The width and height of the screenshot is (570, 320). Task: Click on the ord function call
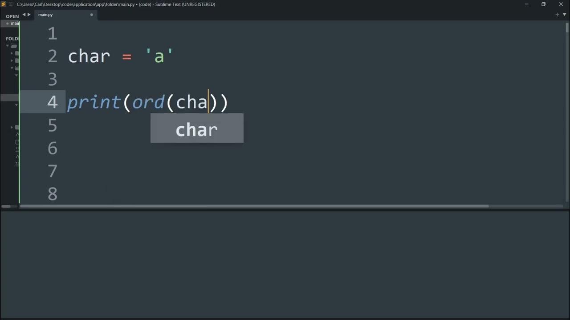tap(148, 103)
